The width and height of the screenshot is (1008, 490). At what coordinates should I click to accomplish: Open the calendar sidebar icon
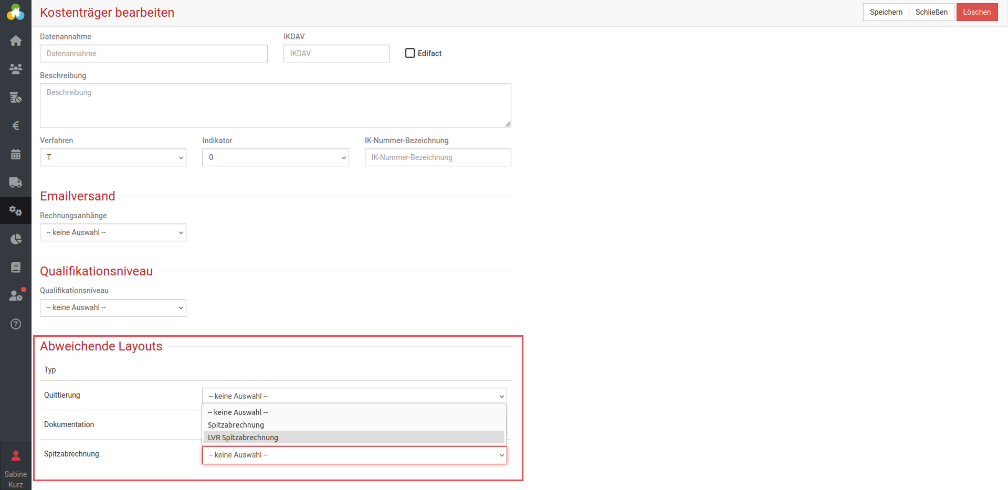(x=16, y=154)
